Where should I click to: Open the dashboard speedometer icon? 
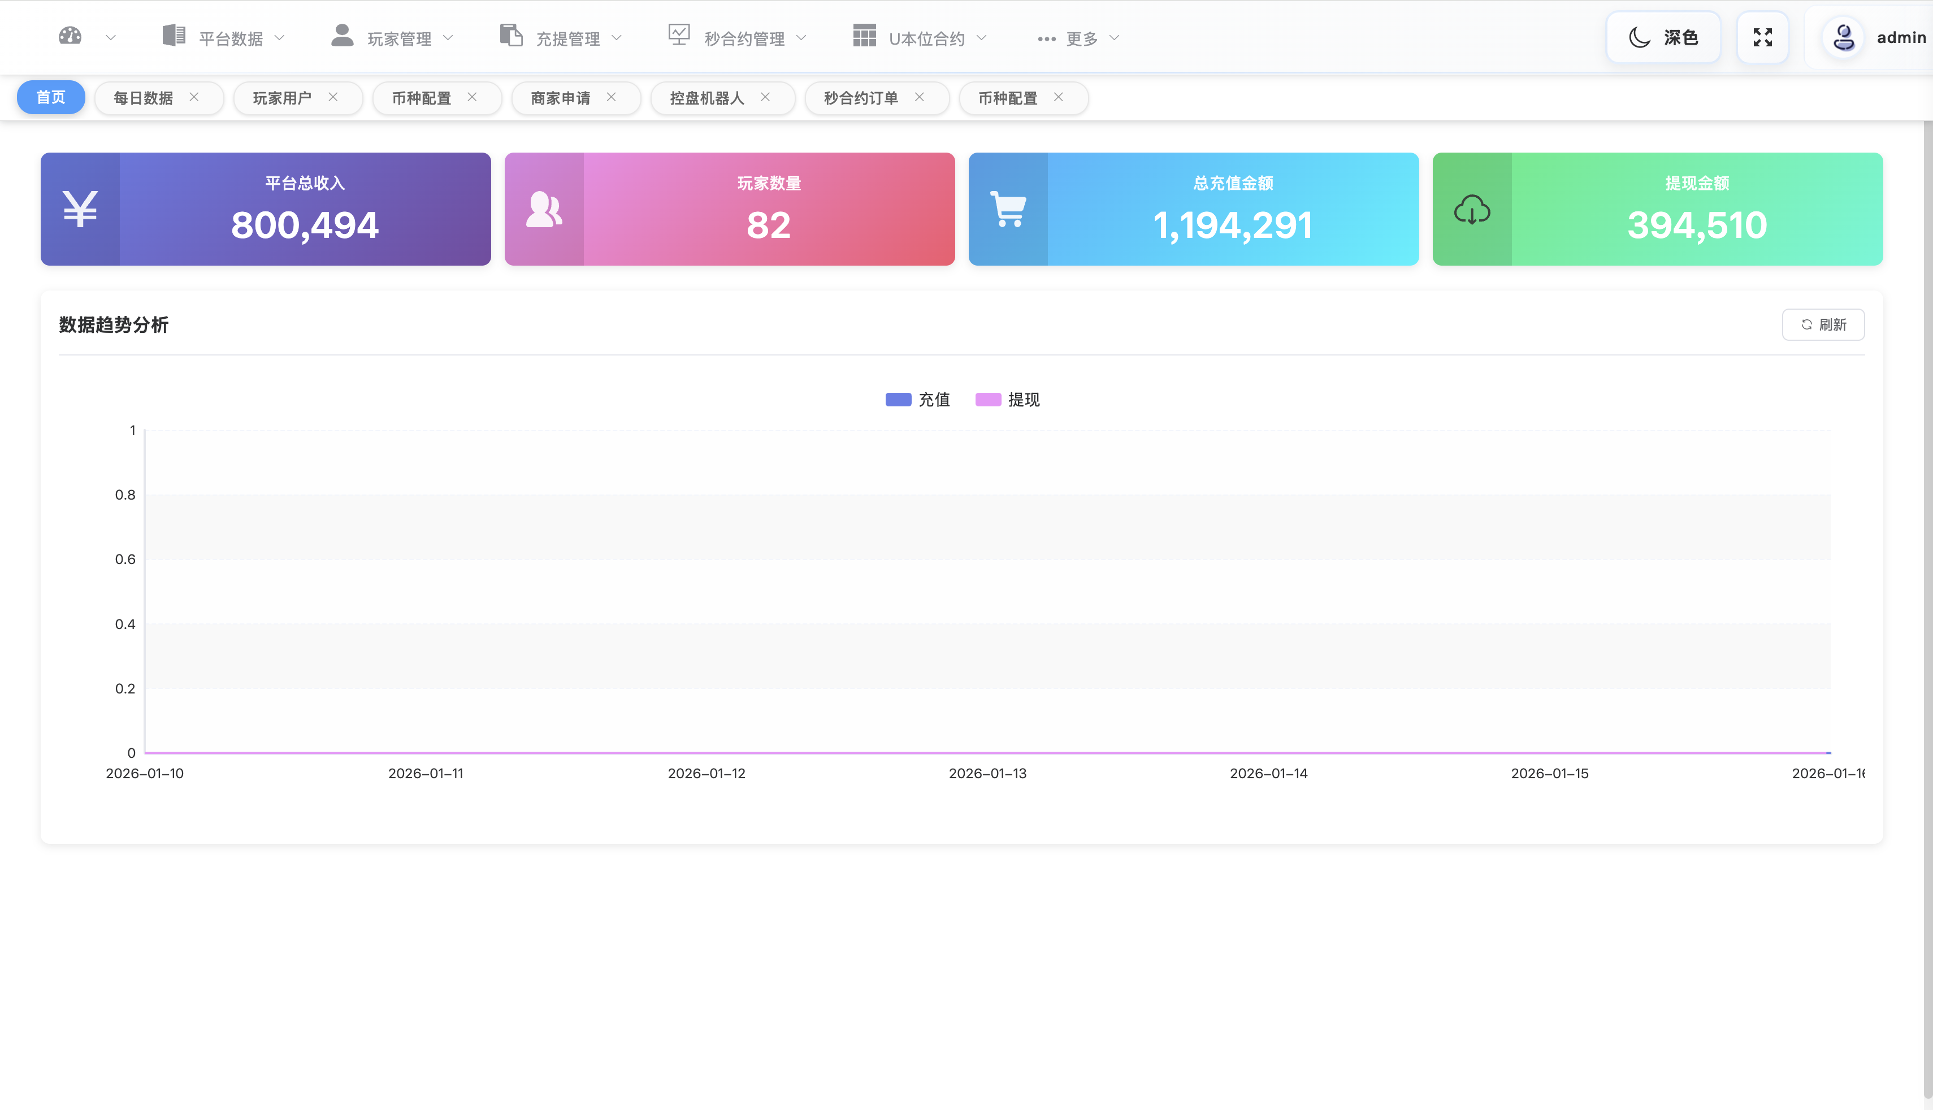[70, 36]
